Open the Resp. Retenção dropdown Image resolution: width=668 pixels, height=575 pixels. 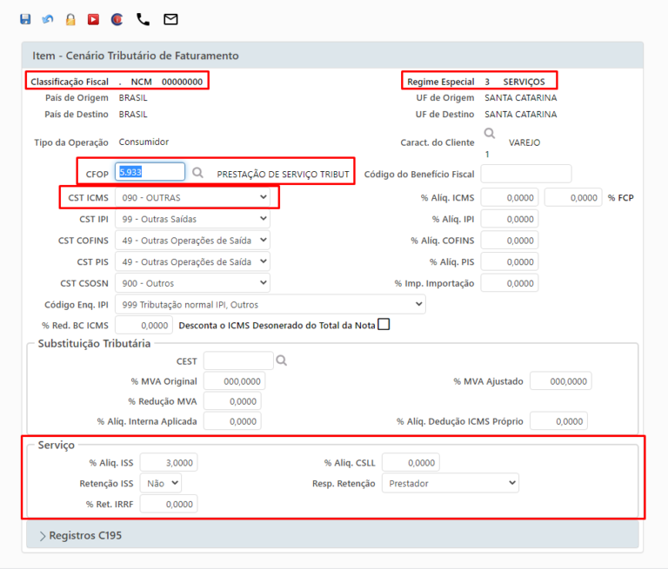pos(450,482)
